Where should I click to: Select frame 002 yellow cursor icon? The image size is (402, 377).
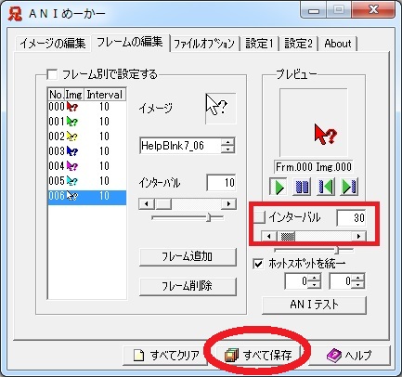pos(72,136)
